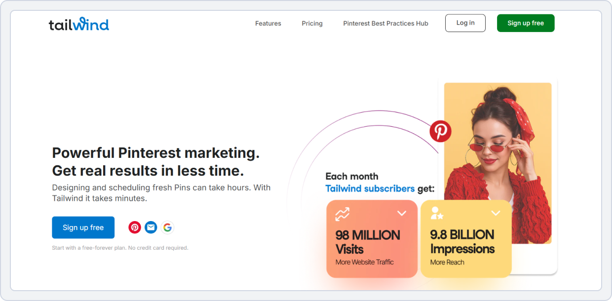Click the growth chart icon on the Visits card

tap(343, 214)
